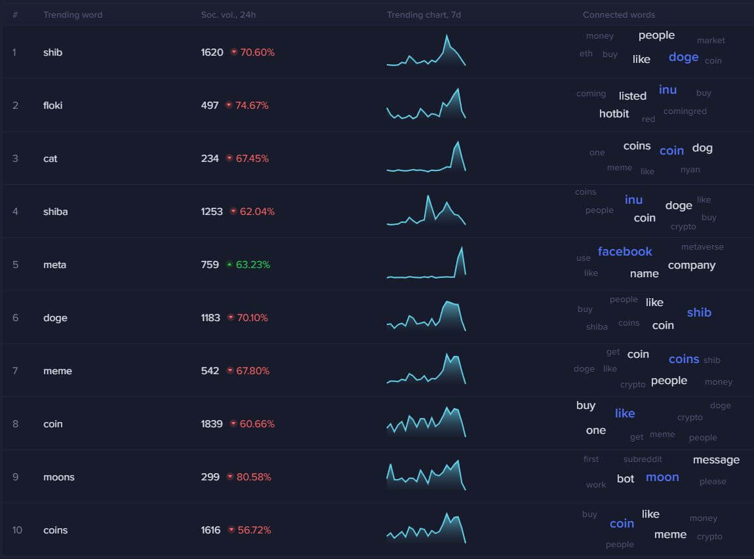Click the blue inu word in shiba's row
This screenshot has width=754, height=559.
pos(633,200)
